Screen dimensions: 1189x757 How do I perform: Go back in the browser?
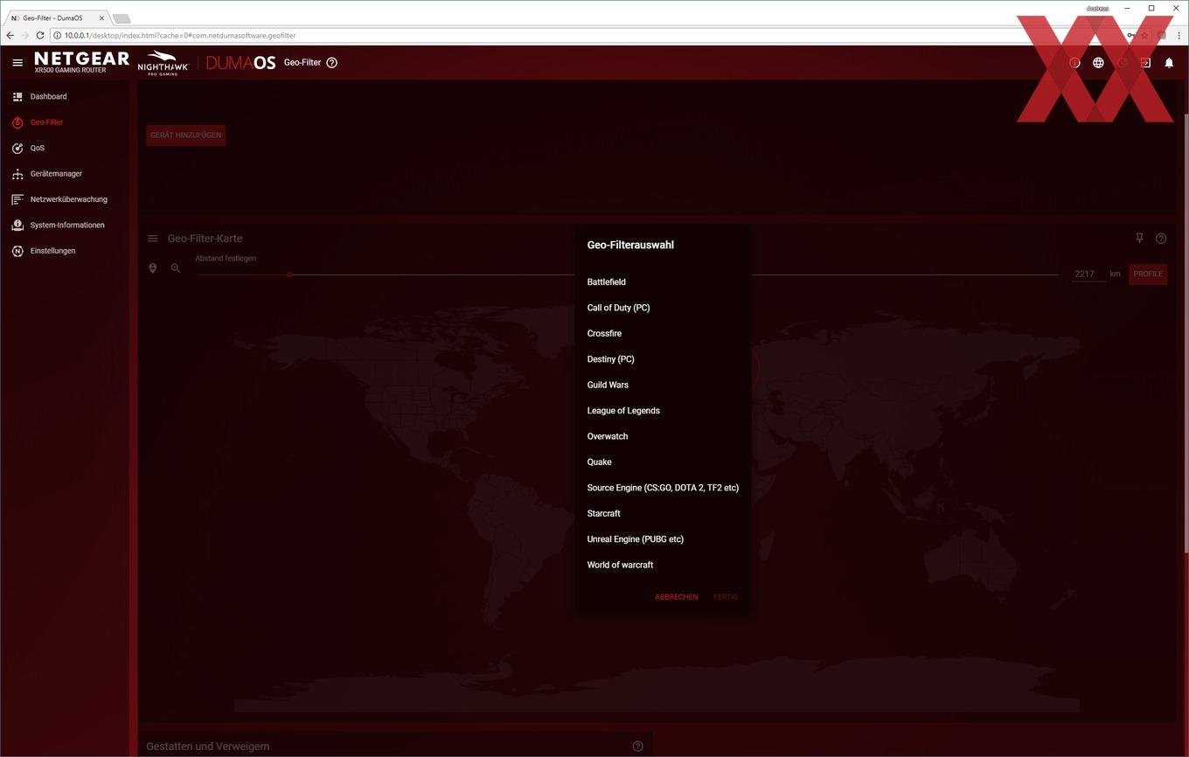pyautogui.click(x=10, y=36)
